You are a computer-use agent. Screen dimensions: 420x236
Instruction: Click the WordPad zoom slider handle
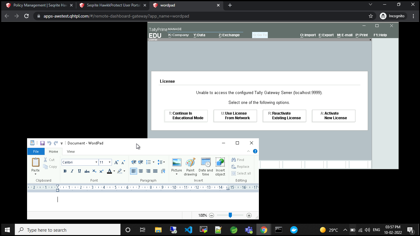[230, 215]
